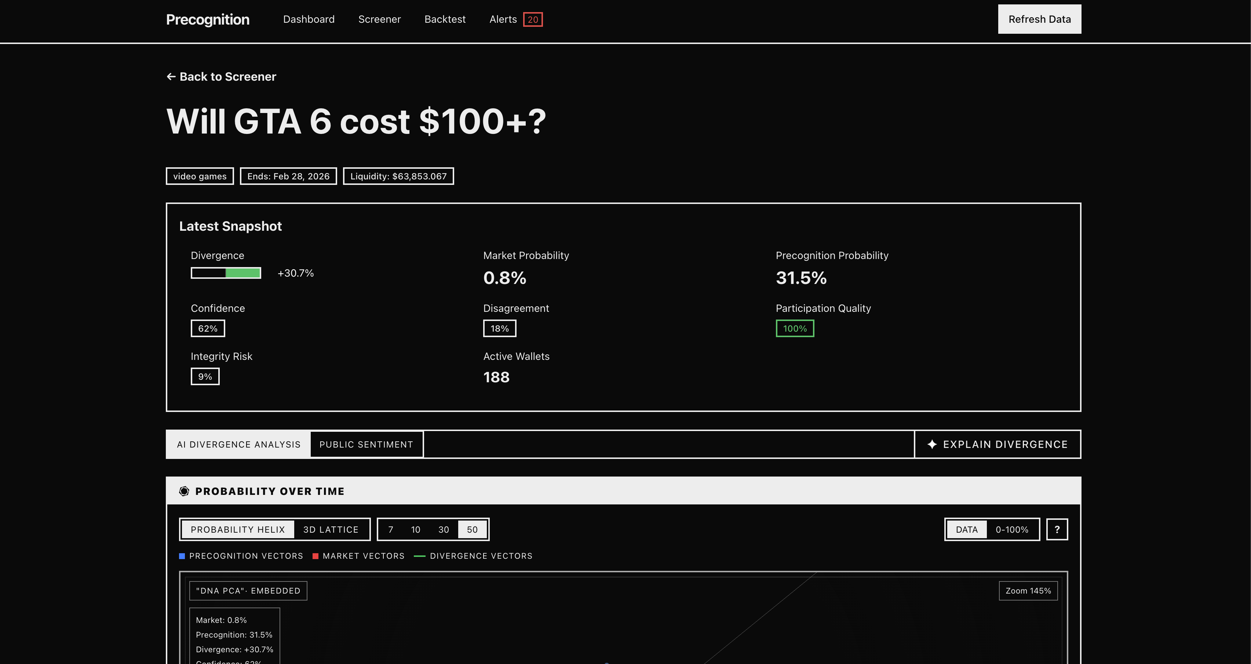The width and height of the screenshot is (1251, 664).
Task: Switch scale to 0-100% range
Action: [1011, 529]
